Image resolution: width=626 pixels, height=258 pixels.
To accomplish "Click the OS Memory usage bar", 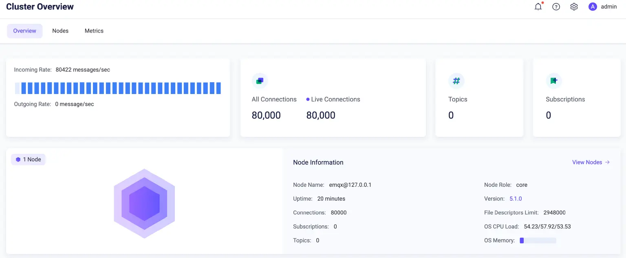I will pos(538,240).
